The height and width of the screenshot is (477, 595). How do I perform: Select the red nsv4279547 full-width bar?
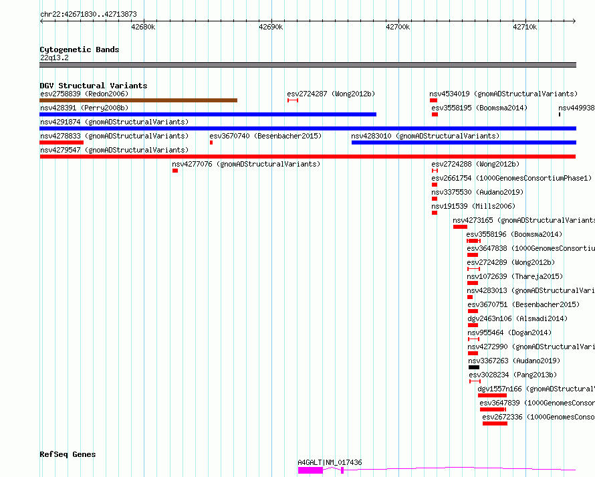(308, 157)
